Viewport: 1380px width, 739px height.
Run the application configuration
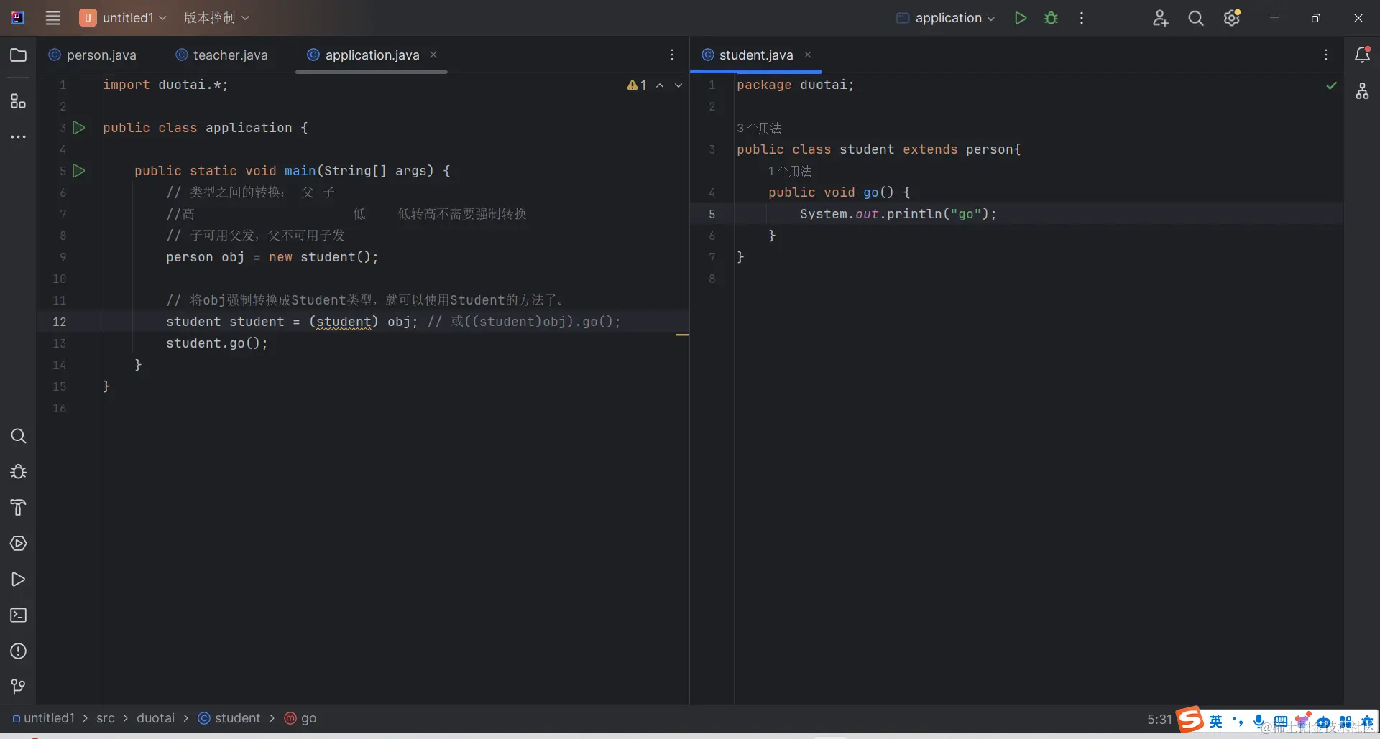(1020, 18)
